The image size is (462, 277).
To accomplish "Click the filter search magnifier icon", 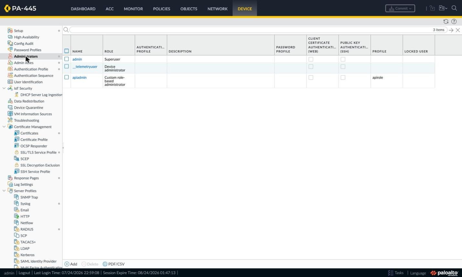I will tap(66, 30).
